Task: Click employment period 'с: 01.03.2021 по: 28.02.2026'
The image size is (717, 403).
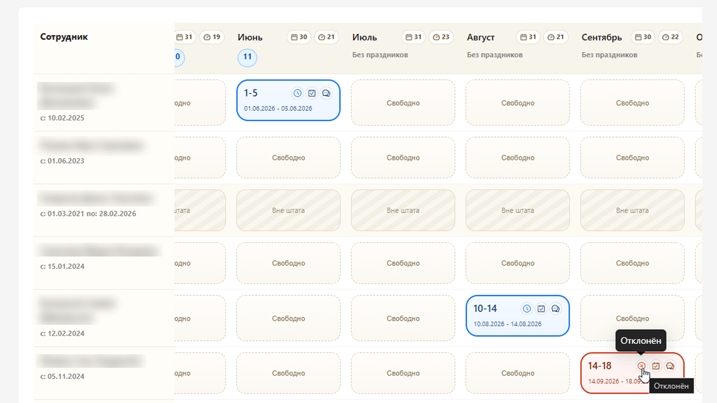Action: (88, 214)
